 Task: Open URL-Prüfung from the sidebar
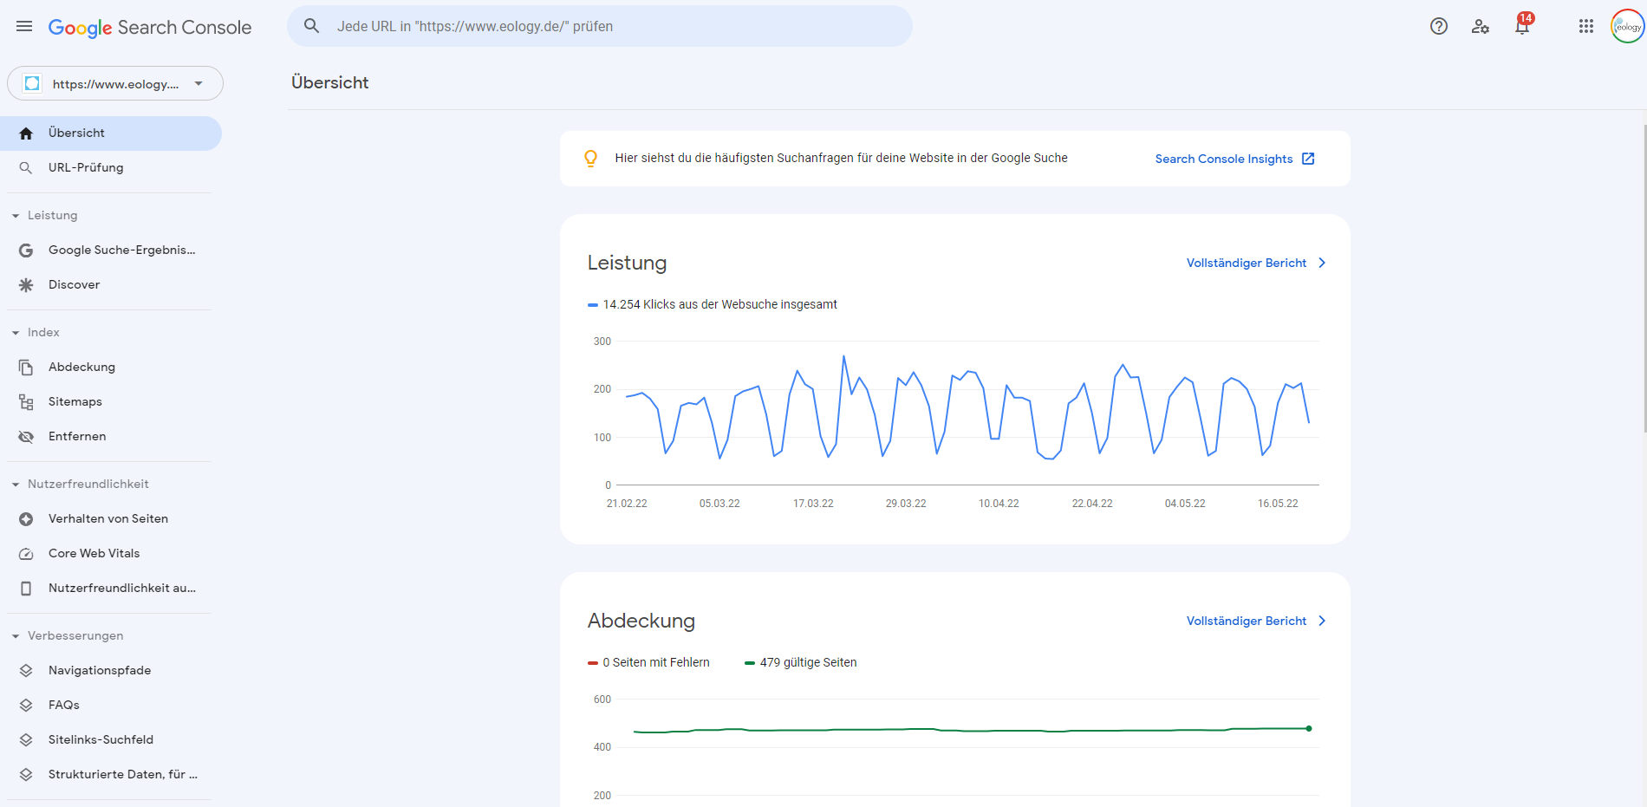(111, 168)
